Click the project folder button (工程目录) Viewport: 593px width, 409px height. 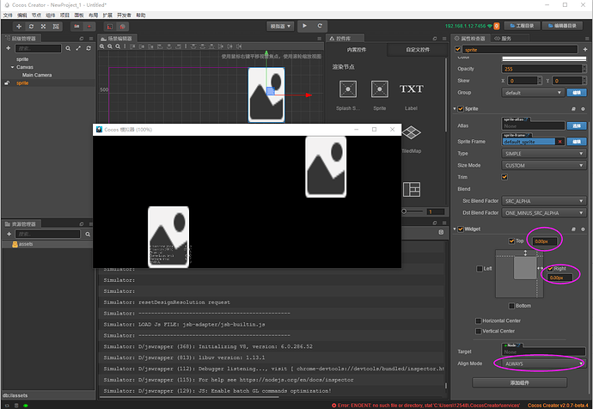click(522, 26)
